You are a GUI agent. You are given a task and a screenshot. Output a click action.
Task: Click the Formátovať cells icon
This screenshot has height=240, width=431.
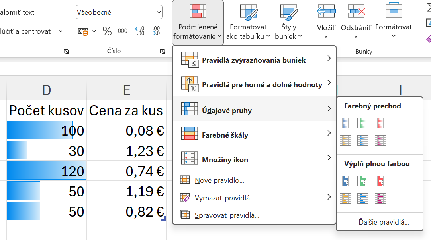coord(394,10)
